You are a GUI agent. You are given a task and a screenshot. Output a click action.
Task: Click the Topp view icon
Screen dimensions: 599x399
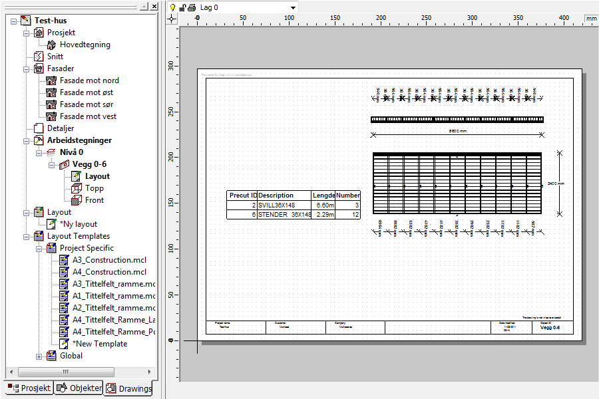coord(77,188)
